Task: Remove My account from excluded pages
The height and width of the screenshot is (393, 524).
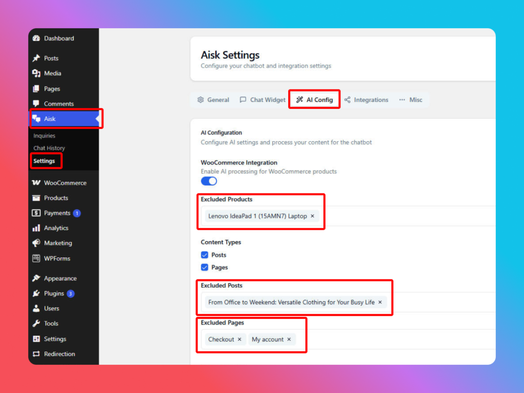Action: coord(289,339)
